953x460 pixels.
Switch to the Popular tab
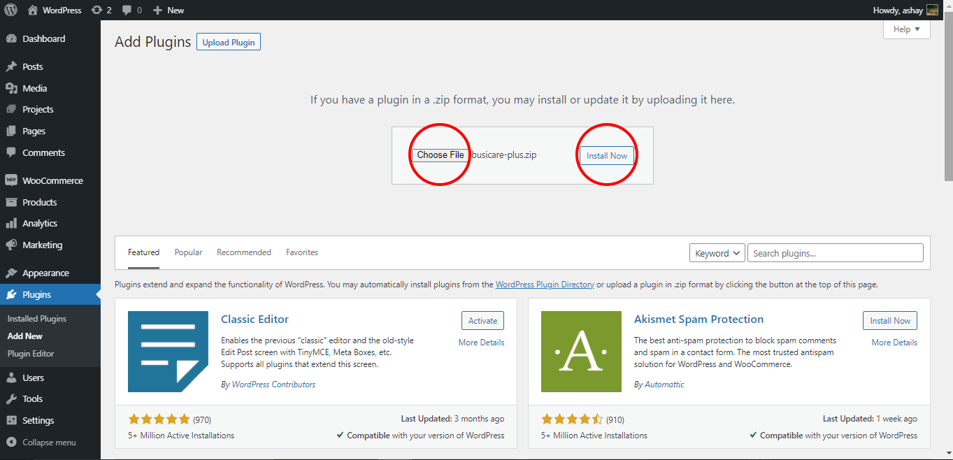(188, 252)
